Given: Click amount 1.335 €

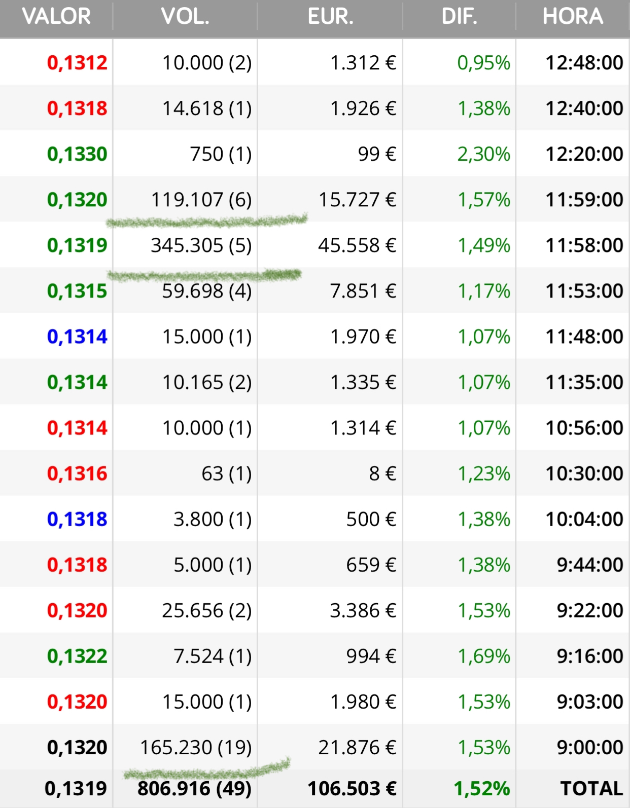Looking at the screenshot, I should tap(363, 382).
